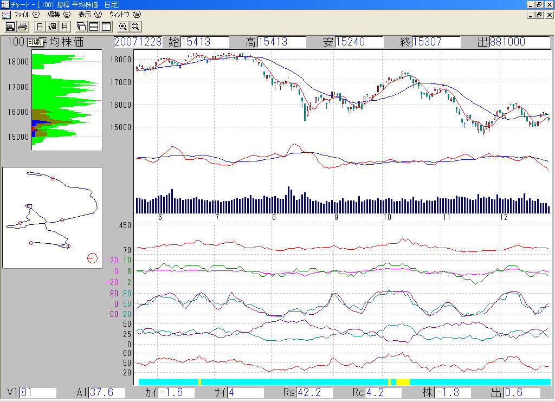
Task: Click the month label 10 on time axis
Action: coord(387,217)
